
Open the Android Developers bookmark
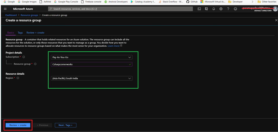tap(116, 2)
